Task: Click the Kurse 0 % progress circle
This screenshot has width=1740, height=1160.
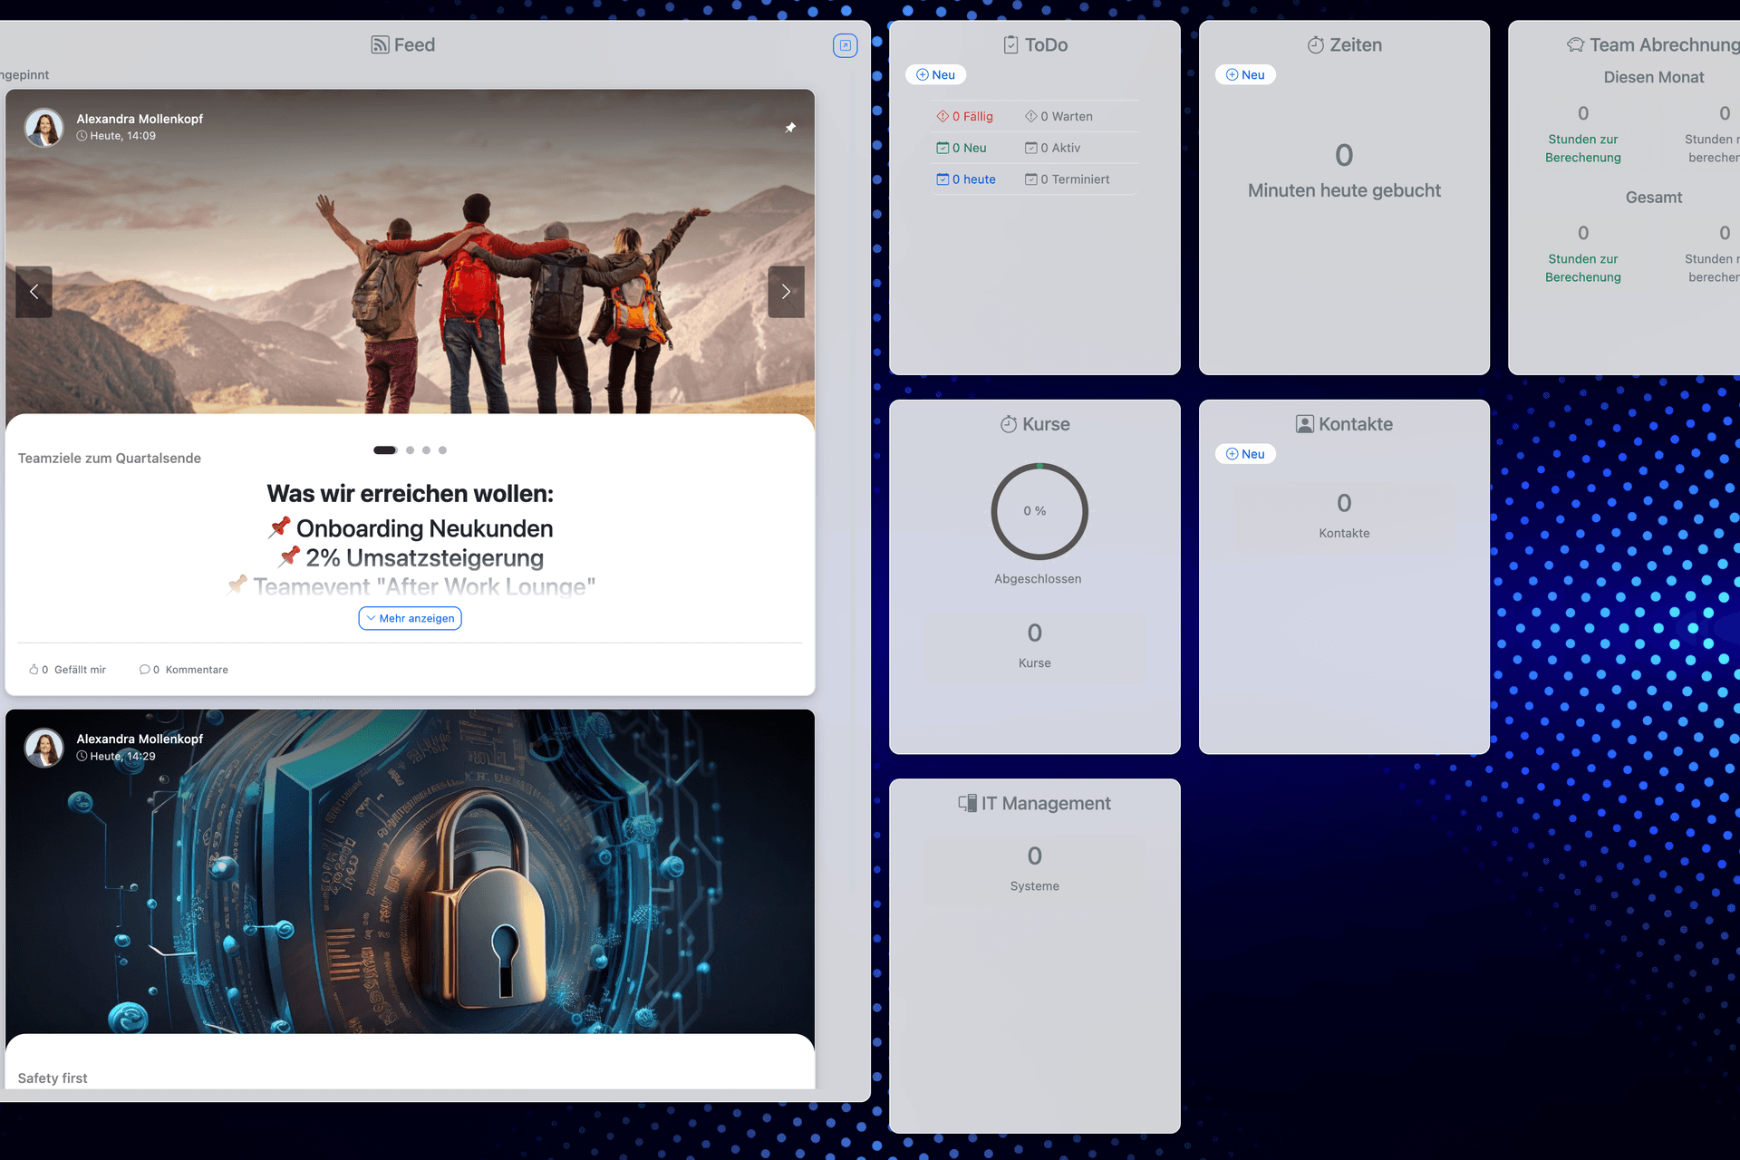Action: [1039, 511]
